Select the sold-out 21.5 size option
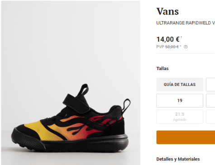215x165 pixels. click(x=180, y=117)
